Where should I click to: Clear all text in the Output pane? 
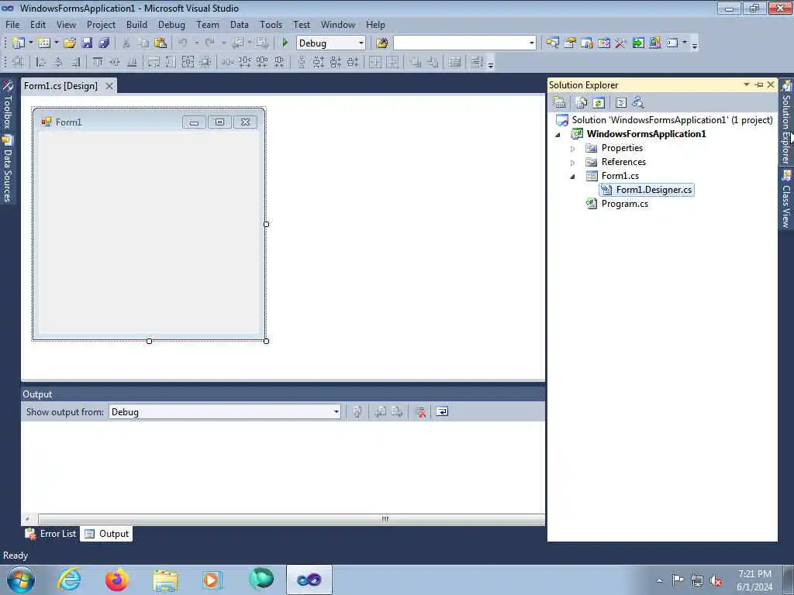point(420,412)
